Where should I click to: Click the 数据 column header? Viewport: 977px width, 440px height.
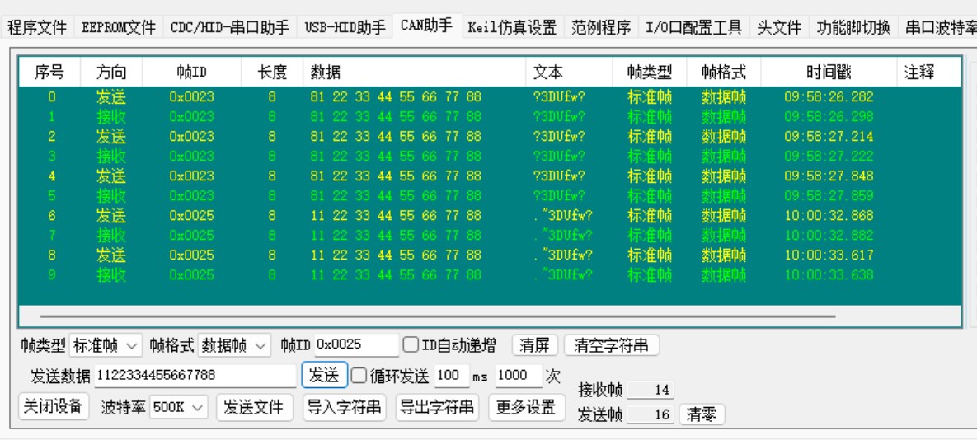pos(415,73)
